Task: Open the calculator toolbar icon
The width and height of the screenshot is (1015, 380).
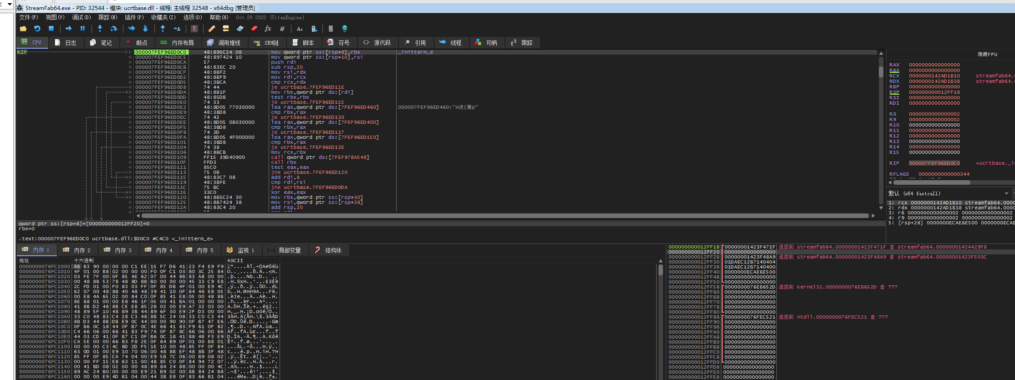Action: 331,29
